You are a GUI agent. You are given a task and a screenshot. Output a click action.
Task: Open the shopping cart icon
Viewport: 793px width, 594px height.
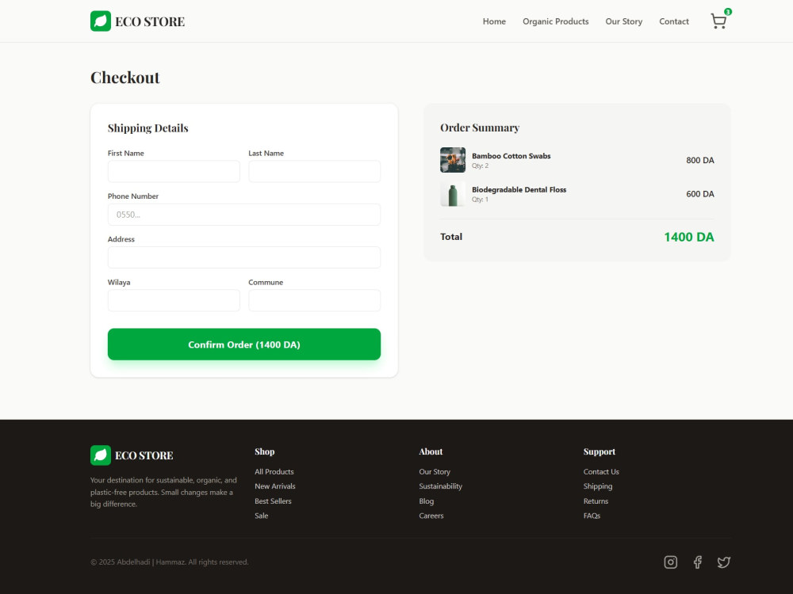coord(718,21)
